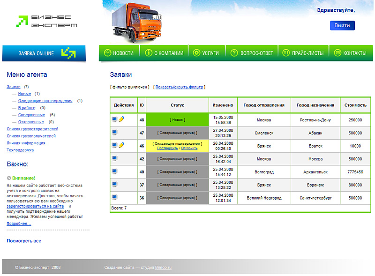Click the monitor view icon for order 48
Viewport: 375px width, 276px height.
click(115, 119)
